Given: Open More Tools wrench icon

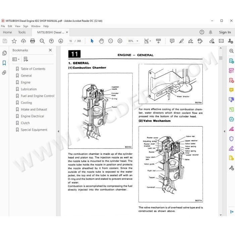Looking at the screenshot, I should click(x=231, y=168).
